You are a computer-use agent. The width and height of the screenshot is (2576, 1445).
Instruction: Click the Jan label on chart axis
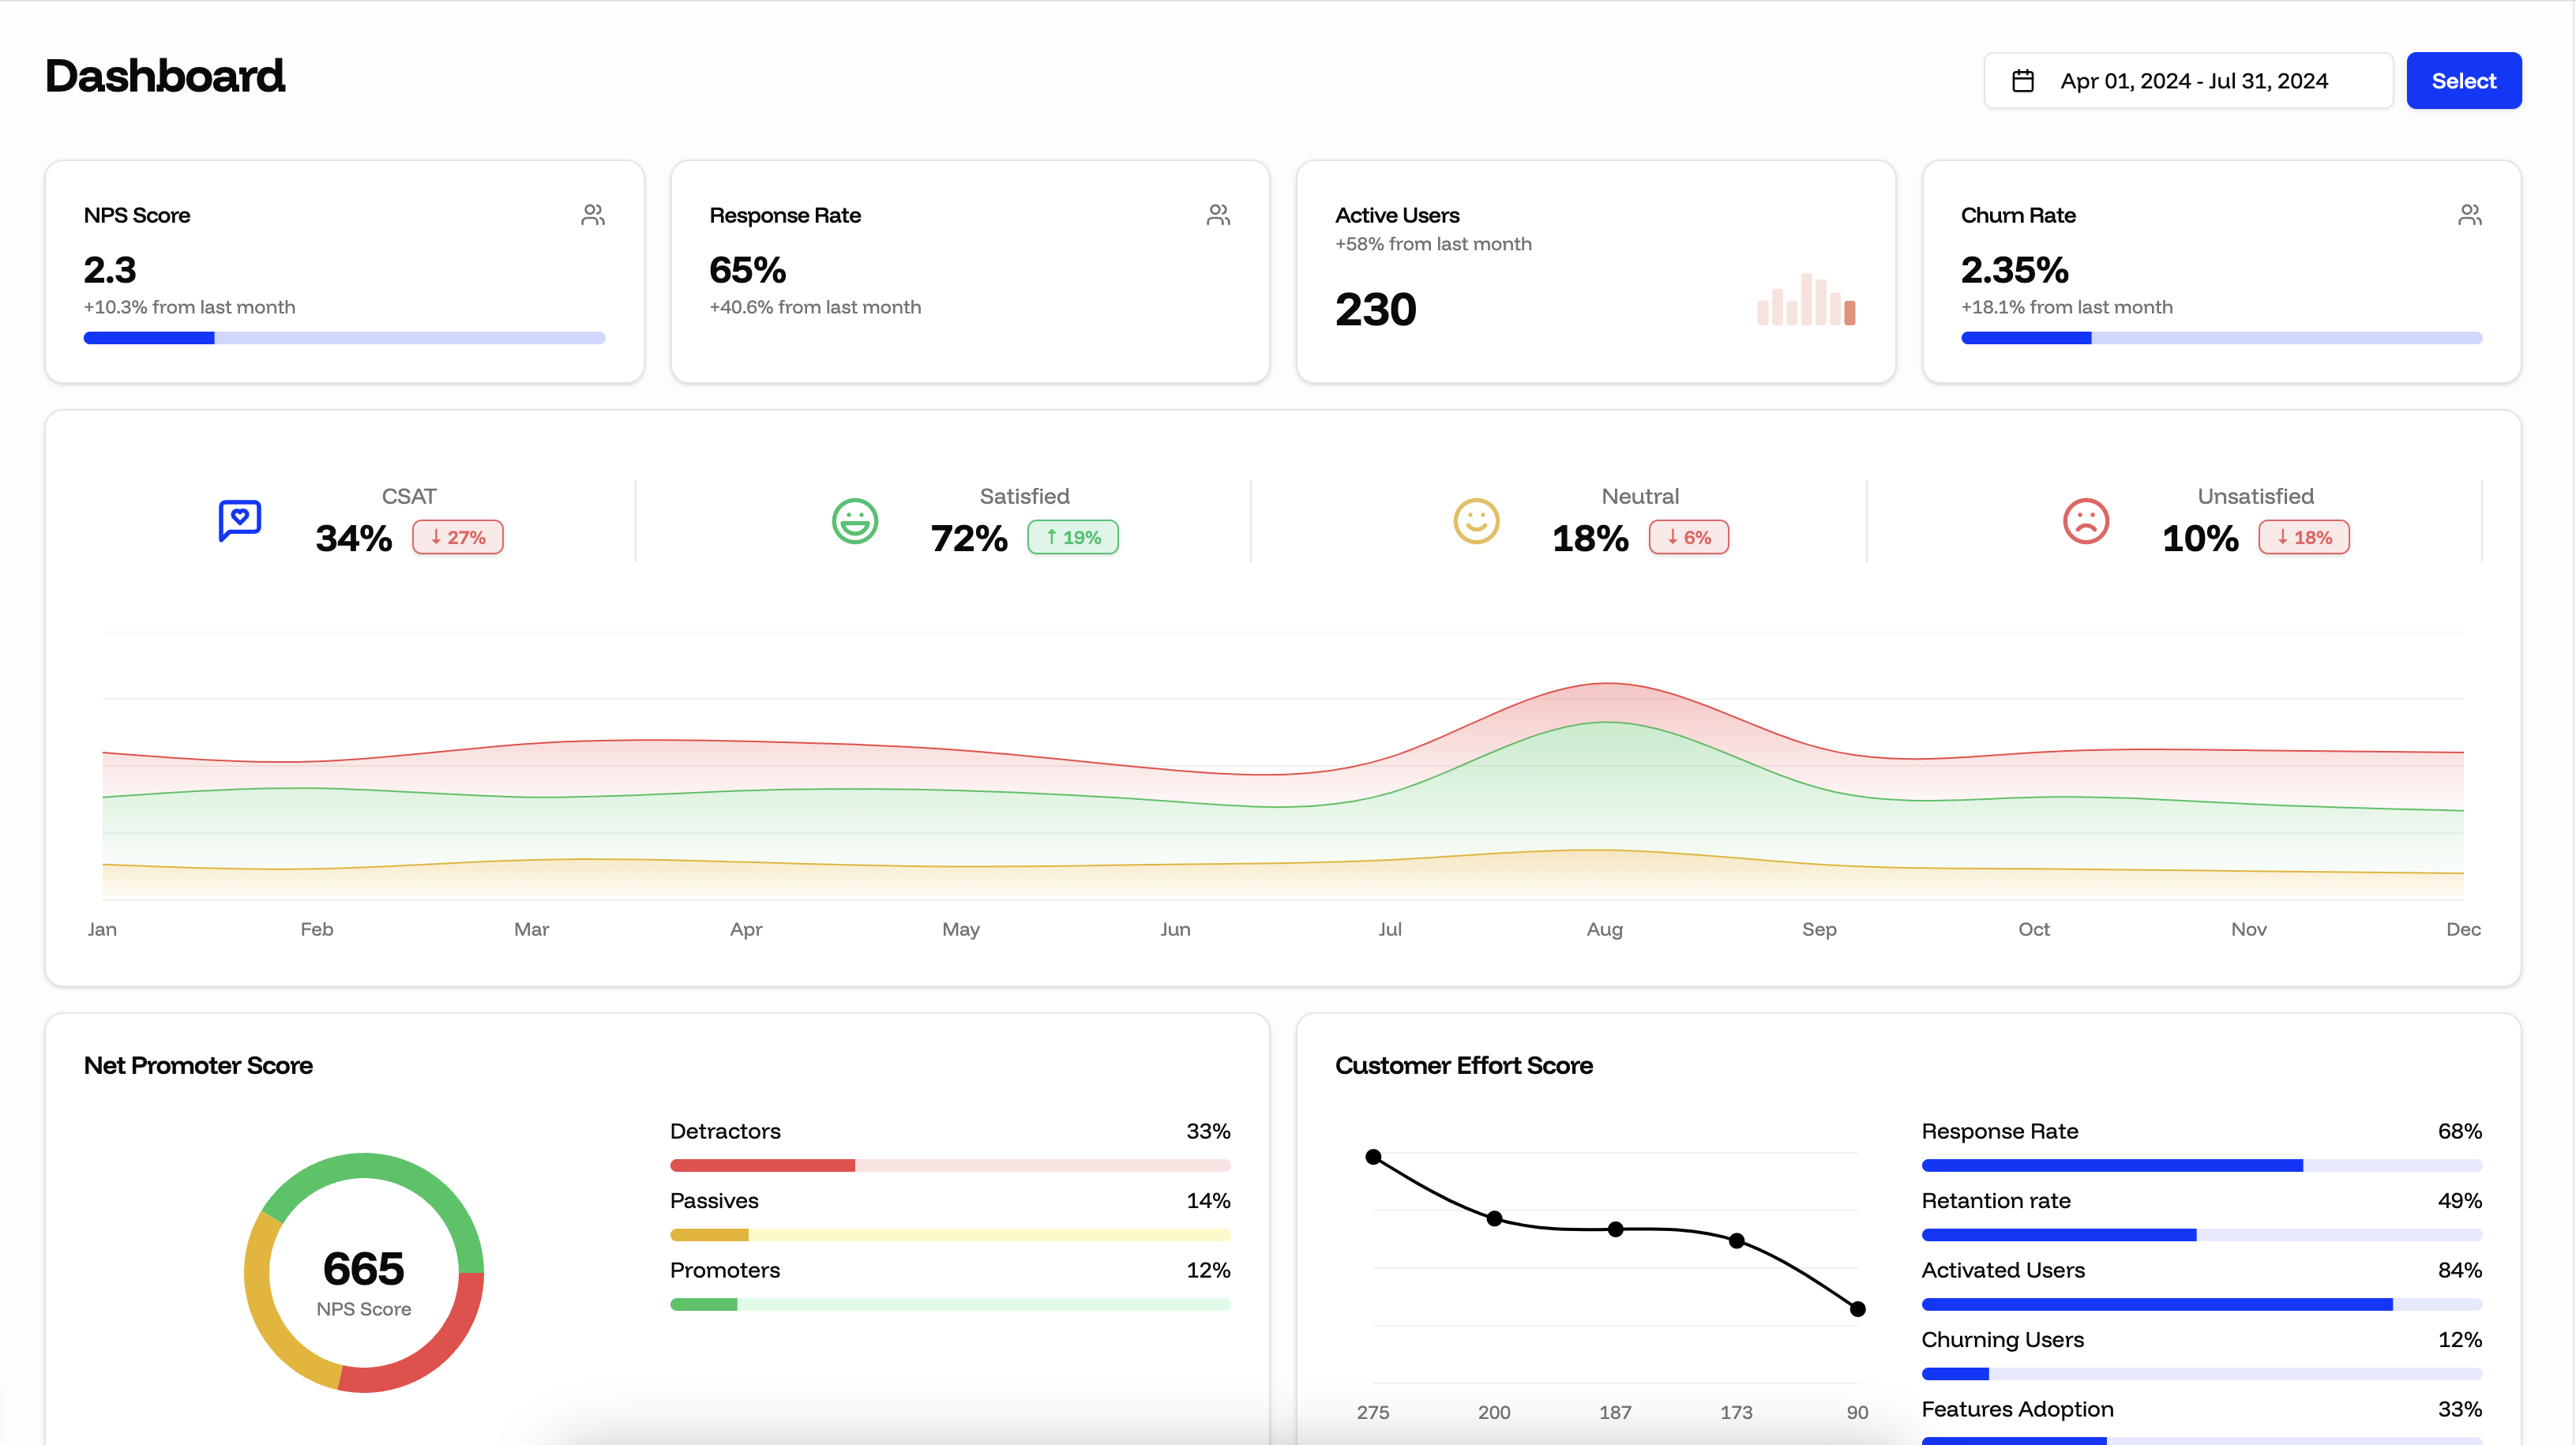102,929
